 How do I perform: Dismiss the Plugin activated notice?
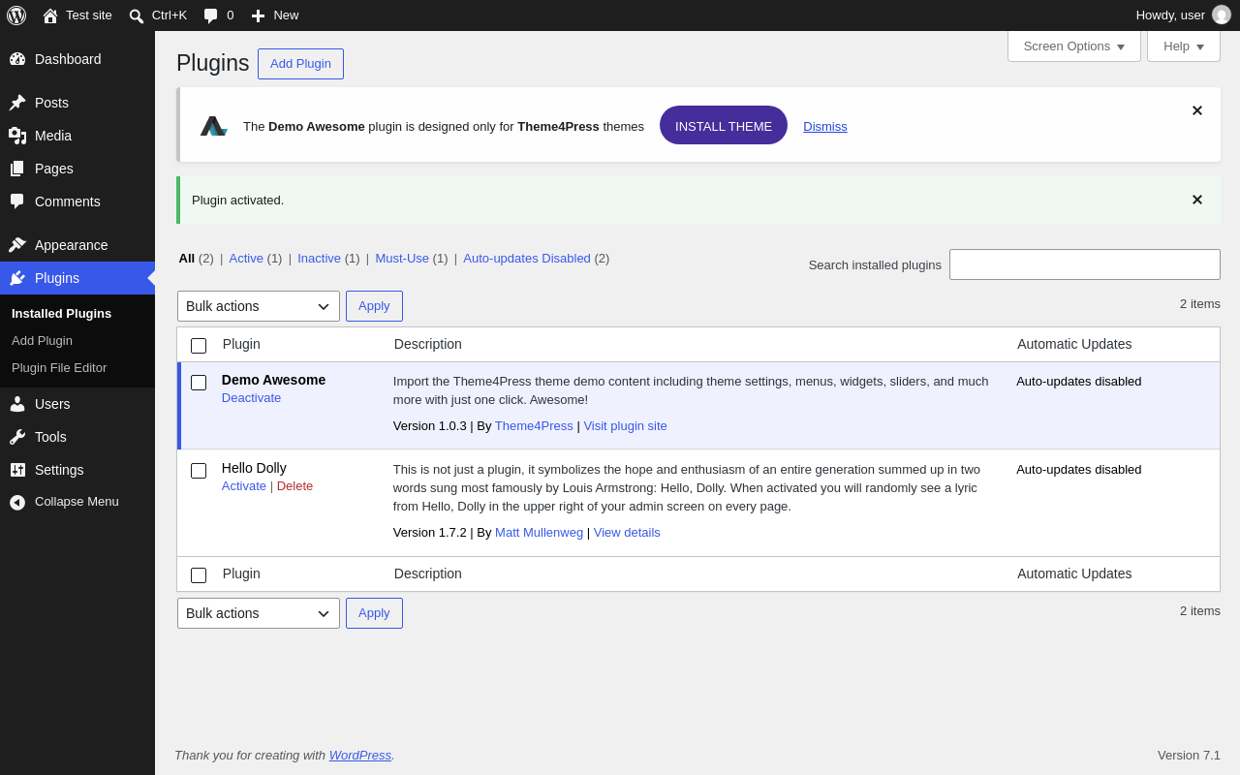point(1197,200)
